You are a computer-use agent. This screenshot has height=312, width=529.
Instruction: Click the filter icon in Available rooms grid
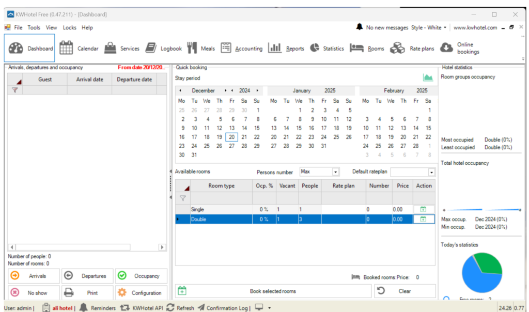pyautogui.click(x=182, y=198)
